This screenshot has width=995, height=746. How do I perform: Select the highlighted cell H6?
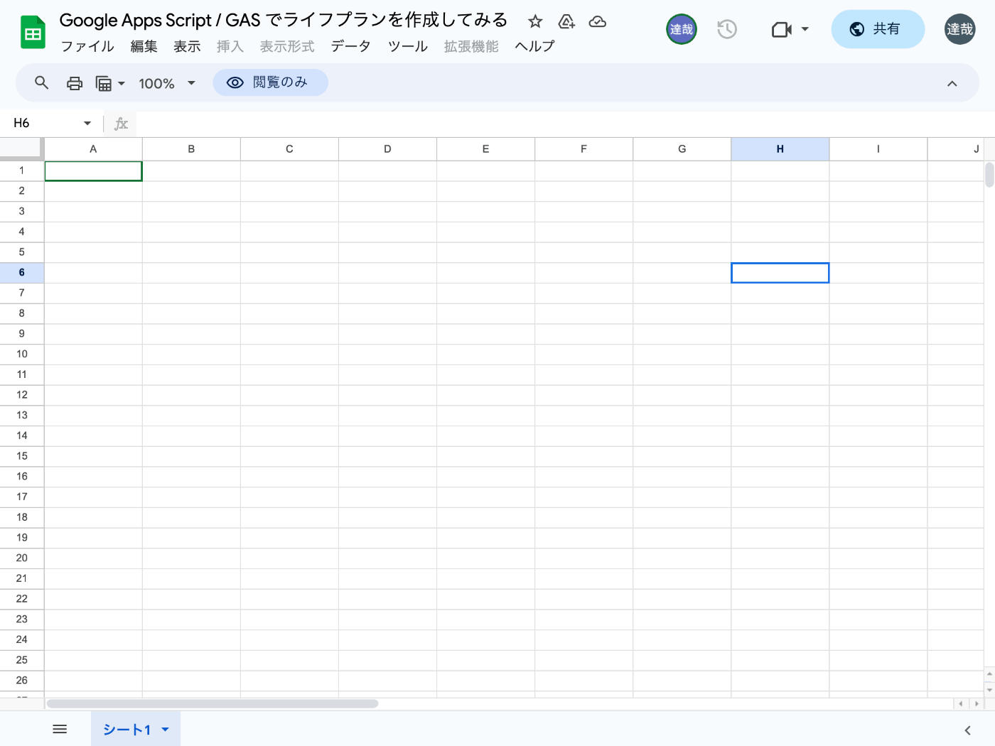tap(780, 273)
